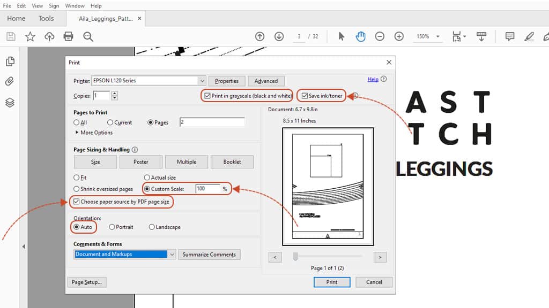The height and width of the screenshot is (308, 549).
Task: Open the Printer selection dropdown
Action: pos(202,81)
